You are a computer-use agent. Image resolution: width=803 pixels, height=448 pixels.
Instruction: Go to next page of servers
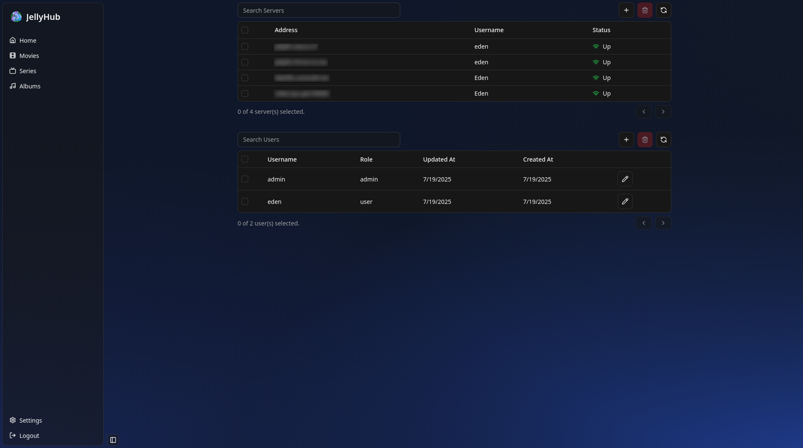pyautogui.click(x=663, y=112)
